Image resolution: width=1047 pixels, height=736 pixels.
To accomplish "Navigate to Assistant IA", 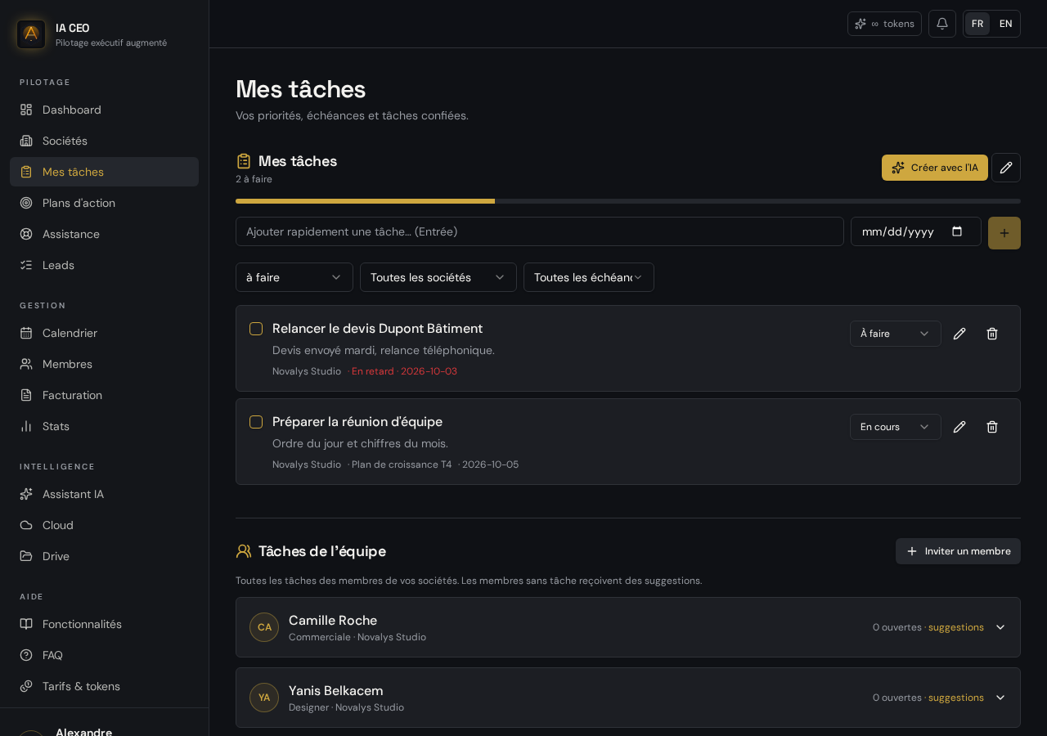I will point(104,494).
